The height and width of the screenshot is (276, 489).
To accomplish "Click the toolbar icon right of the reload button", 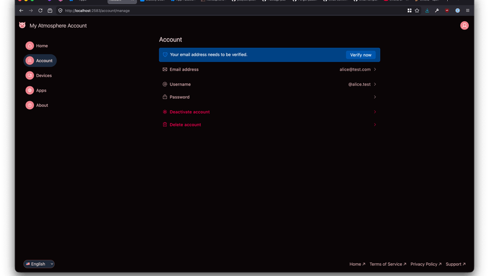I will pos(50,10).
